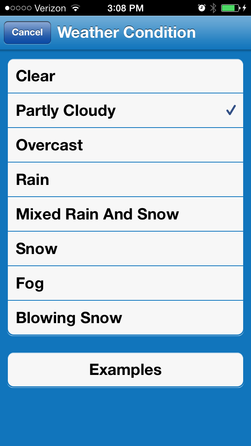Screen dimensions: 251x446
Task: Tap the Wi-Fi icon in status bar
Action: coord(75,8)
